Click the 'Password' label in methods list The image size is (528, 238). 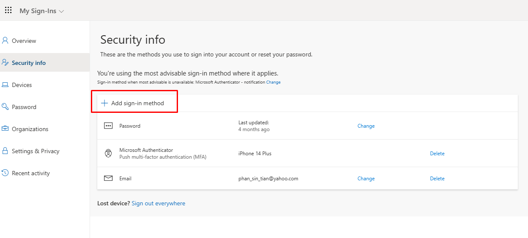(x=130, y=126)
